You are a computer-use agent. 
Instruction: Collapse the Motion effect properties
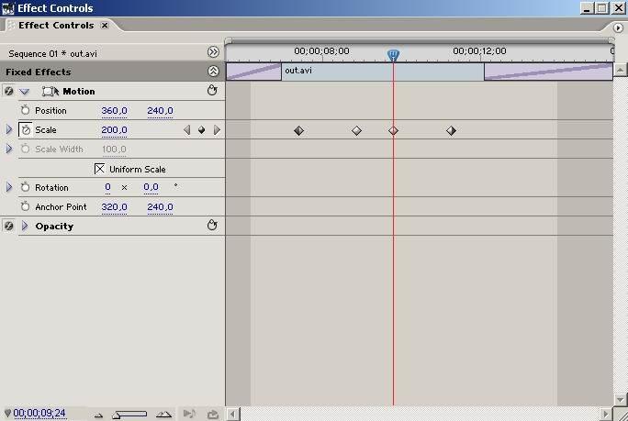click(x=25, y=92)
